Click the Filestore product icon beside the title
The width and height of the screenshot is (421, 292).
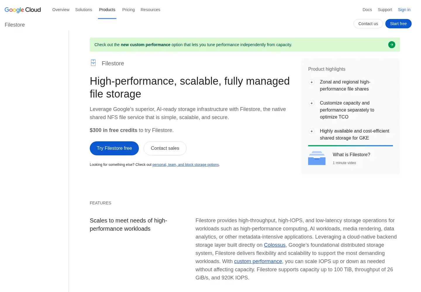(x=93, y=63)
